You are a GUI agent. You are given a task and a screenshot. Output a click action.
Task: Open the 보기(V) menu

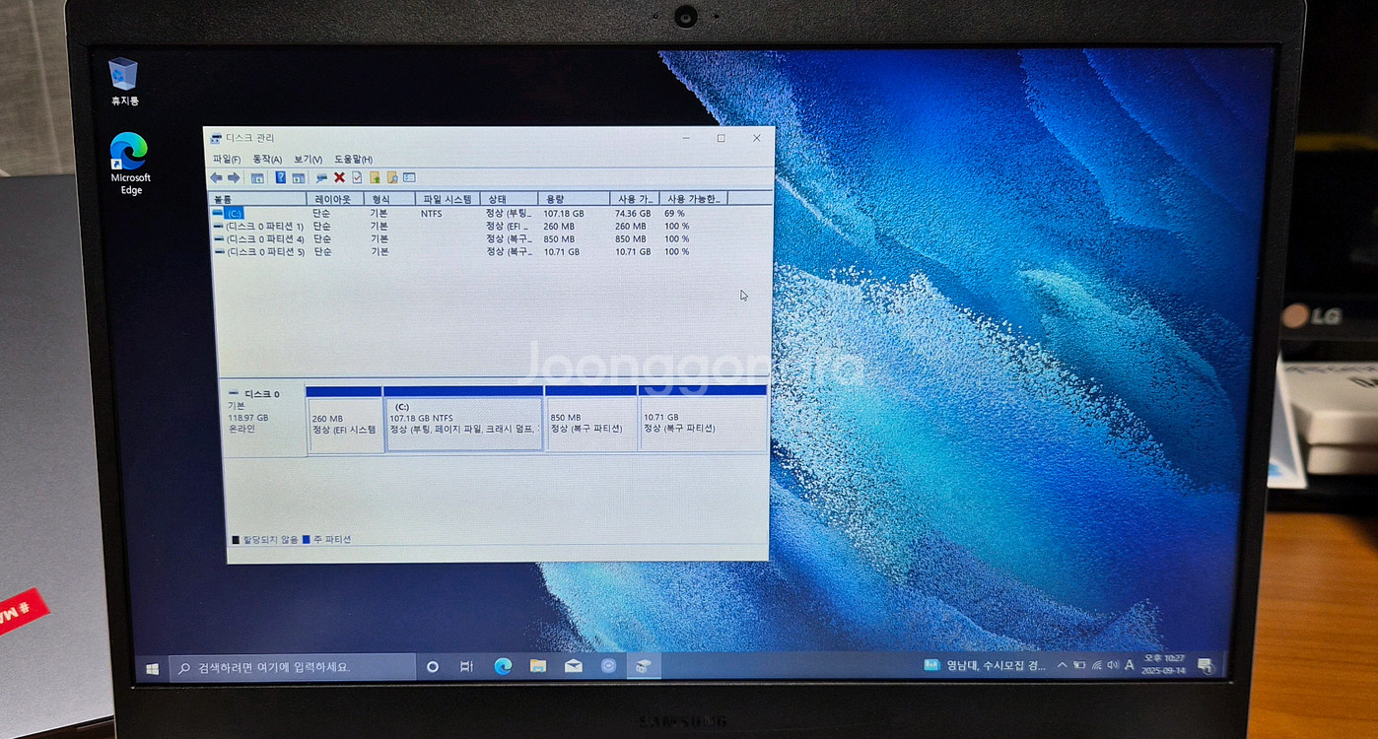[x=308, y=160]
